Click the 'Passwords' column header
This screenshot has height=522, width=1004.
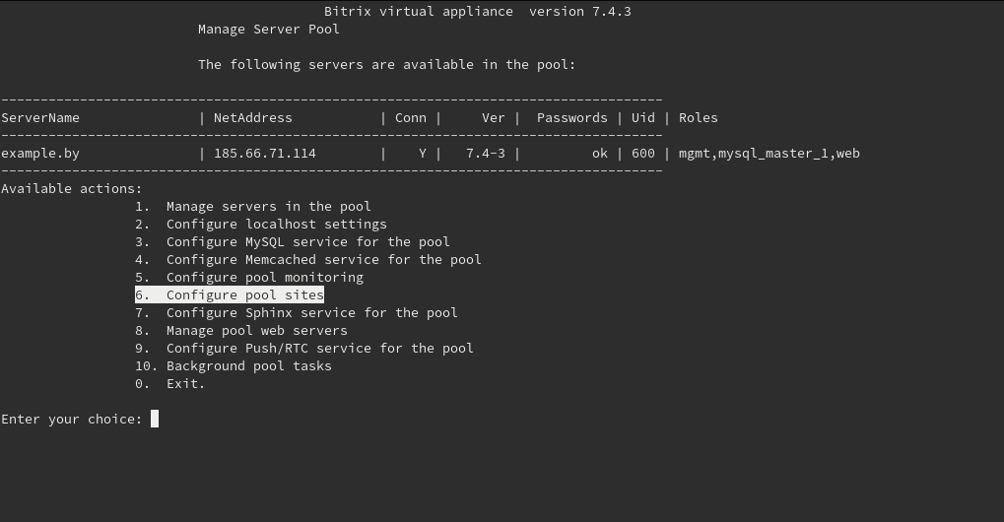click(571, 118)
